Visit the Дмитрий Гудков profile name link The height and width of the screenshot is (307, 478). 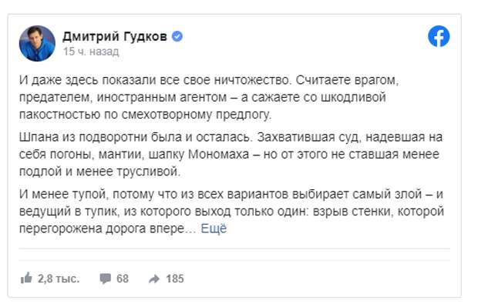115,36
